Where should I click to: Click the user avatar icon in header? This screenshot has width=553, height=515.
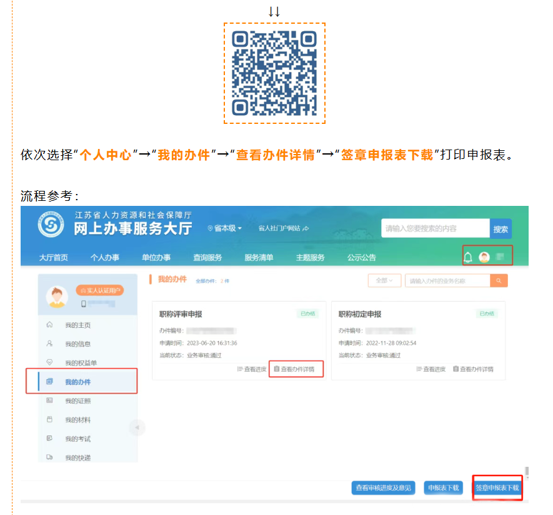pos(484,257)
